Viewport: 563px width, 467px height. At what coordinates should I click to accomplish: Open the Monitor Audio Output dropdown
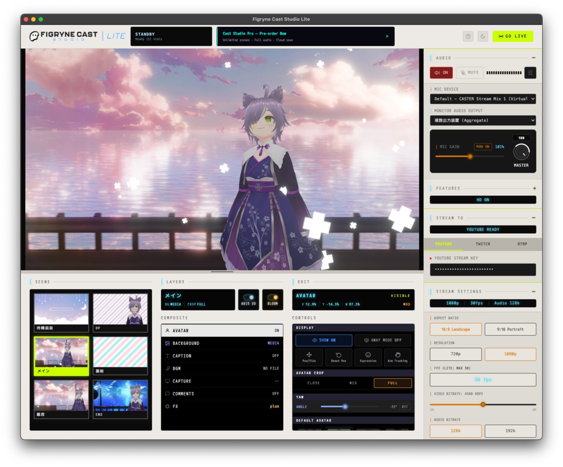(483, 120)
